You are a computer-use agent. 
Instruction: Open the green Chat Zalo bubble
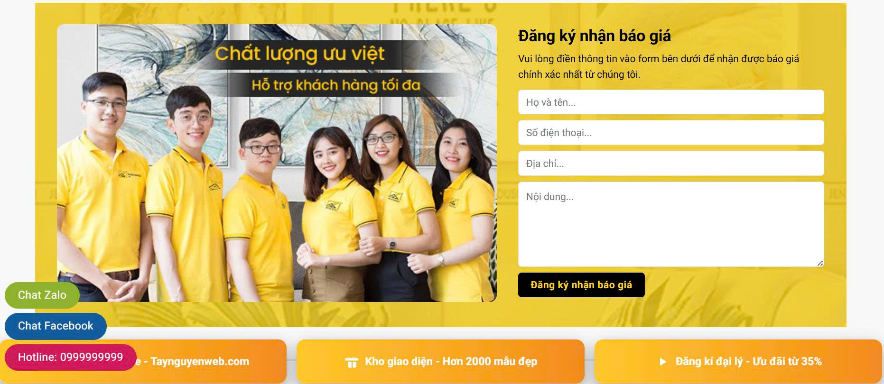(x=42, y=295)
